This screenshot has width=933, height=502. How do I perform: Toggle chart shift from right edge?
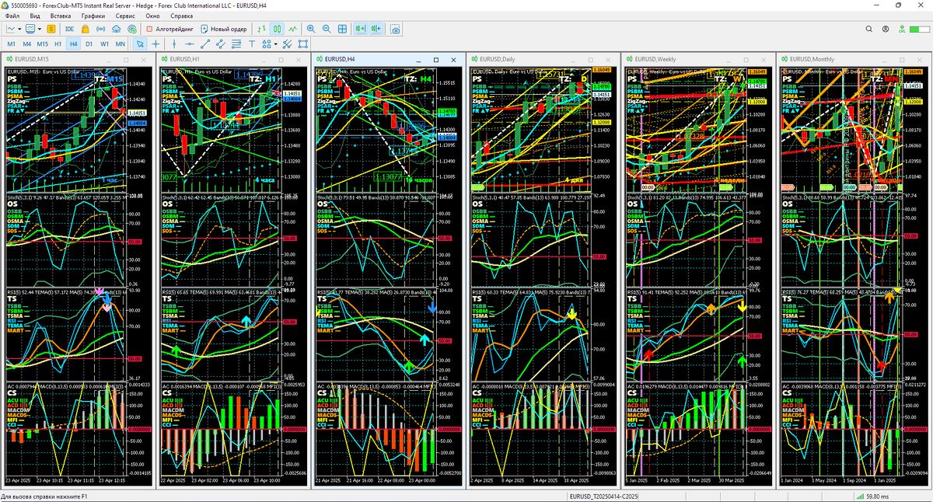pyautogui.click(x=377, y=29)
